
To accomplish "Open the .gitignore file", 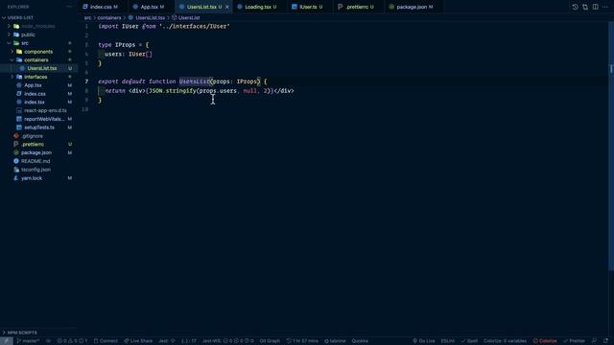I will pyautogui.click(x=32, y=136).
